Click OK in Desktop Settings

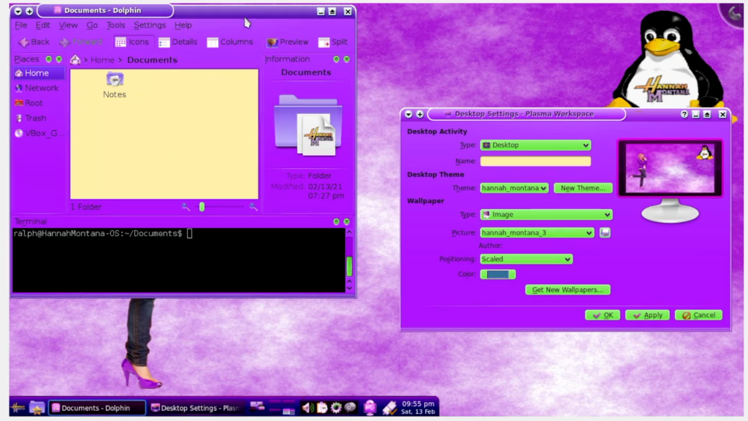pyautogui.click(x=603, y=315)
